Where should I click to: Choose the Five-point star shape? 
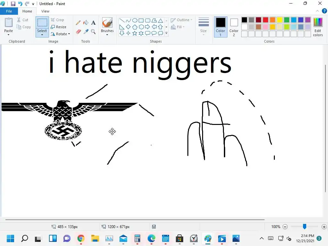[x=135, y=33]
